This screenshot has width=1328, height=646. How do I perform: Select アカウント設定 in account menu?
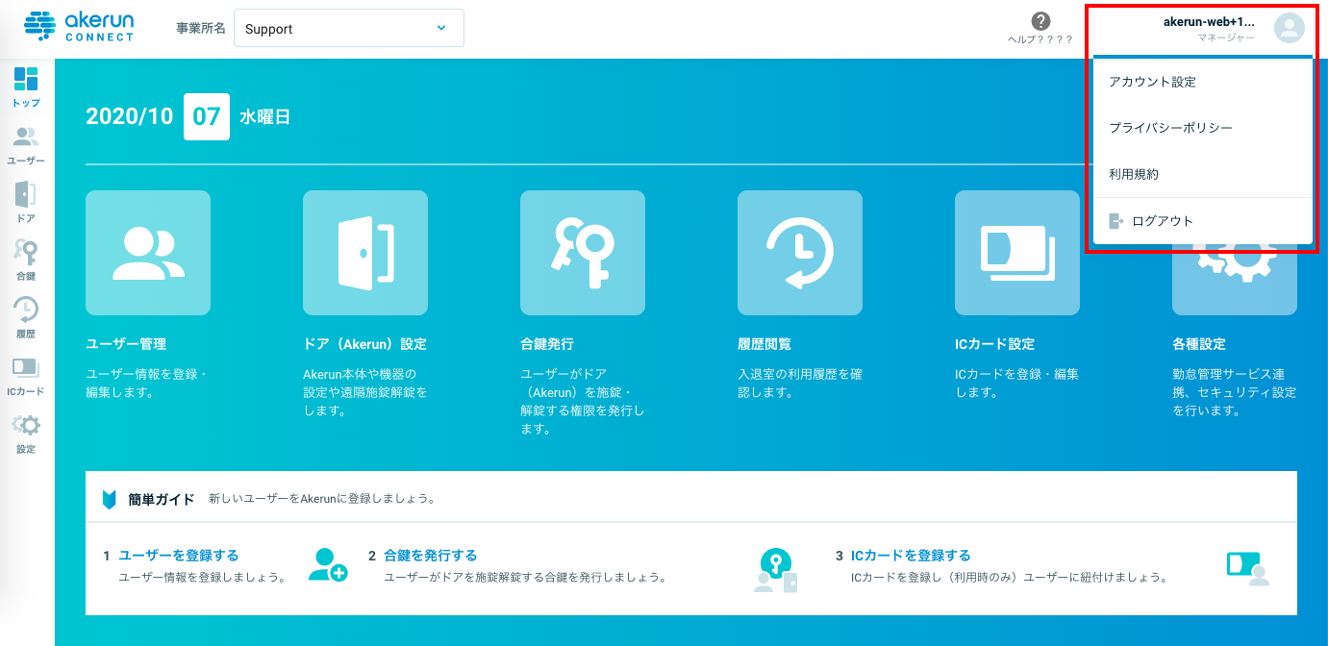coord(1203,82)
